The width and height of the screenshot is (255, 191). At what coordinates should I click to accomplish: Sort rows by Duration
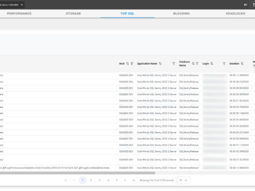[242, 63]
